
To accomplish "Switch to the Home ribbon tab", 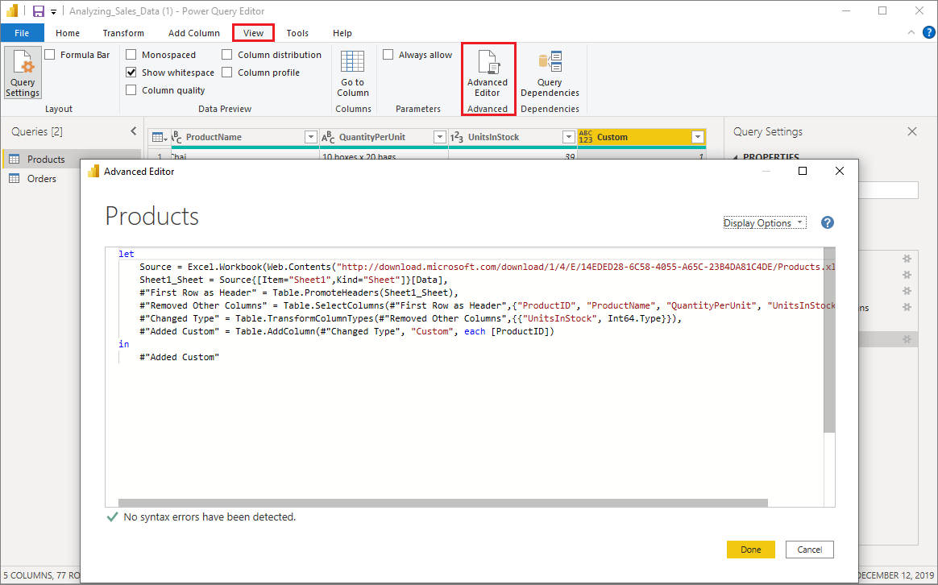I will (x=68, y=32).
